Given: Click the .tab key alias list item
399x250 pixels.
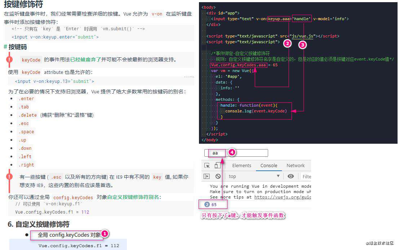Looking at the screenshot, I should click(x=23, y=107).
